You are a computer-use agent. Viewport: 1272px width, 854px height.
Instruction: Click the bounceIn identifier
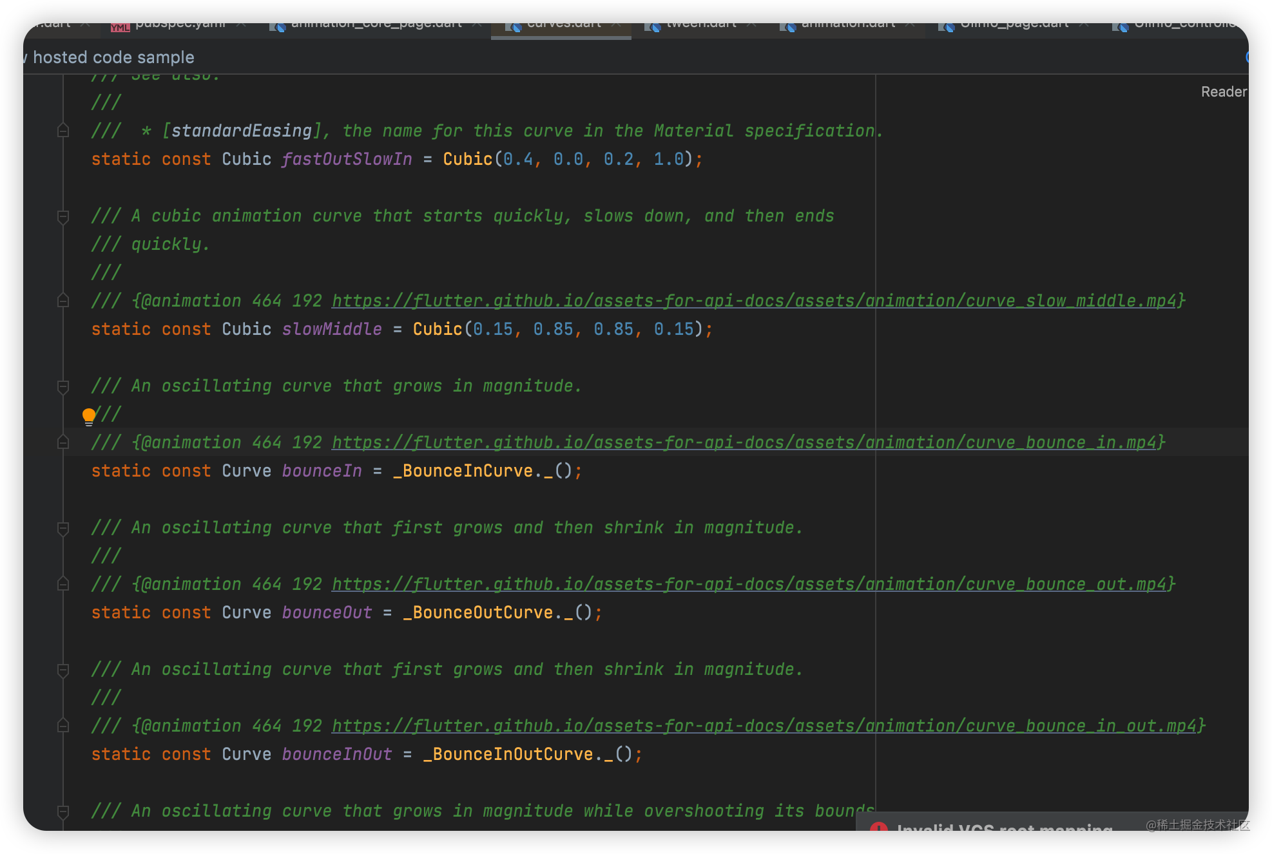[322, 471]
